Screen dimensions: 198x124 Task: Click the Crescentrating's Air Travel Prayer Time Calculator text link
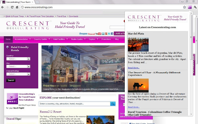[x=27, y=97]
